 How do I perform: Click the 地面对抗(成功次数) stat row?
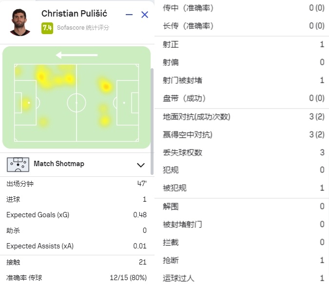pyautogui.click(x=242, y=116)
